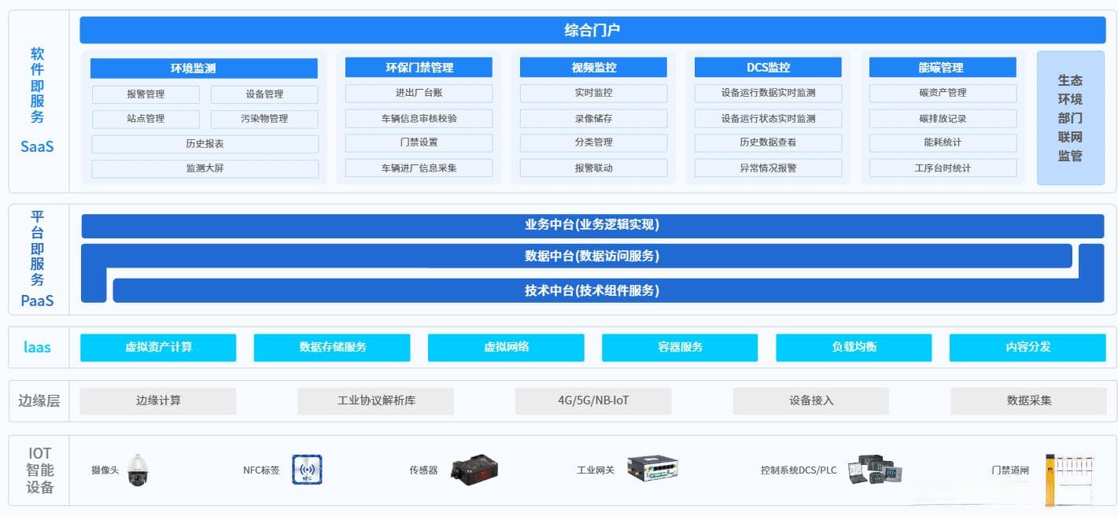Select 虚拟网络 block
The image size is (1118, 520).
point(506,347)
